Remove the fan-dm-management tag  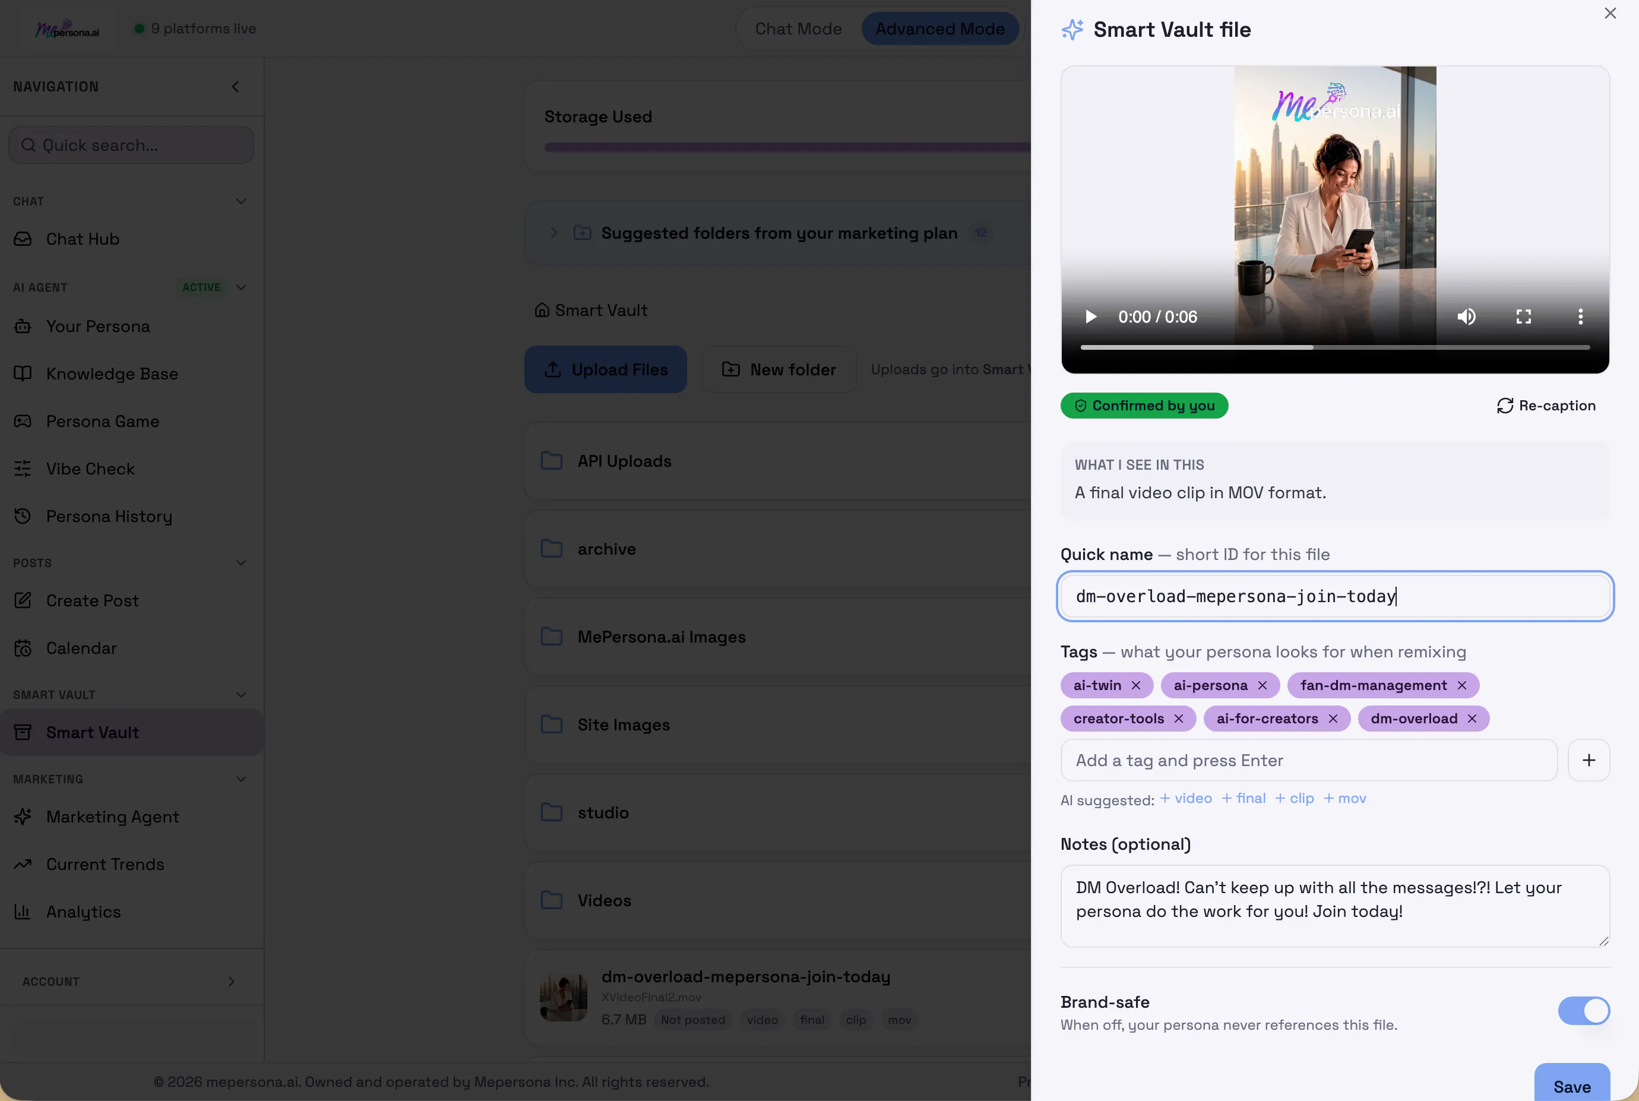tap(1461, 685)
